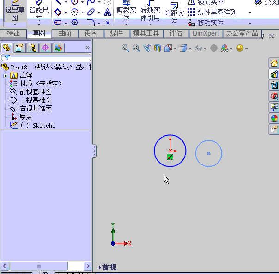The height and width of the screenshot is (274, 279).
Task: Click the Zoom to Area view icon
Action: [x=136, y=48]
